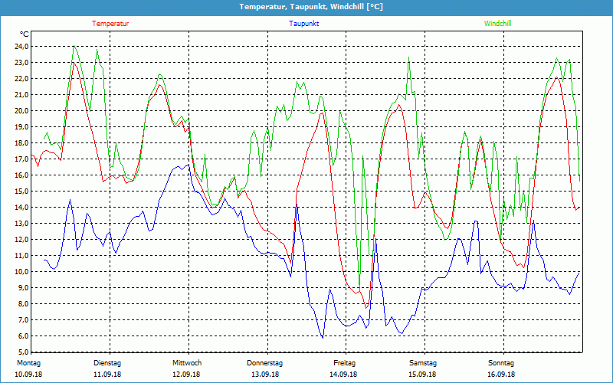Click the 17,0 y-axis value
The width and height of the screenshot is (613, 383).
coord(22,159)
